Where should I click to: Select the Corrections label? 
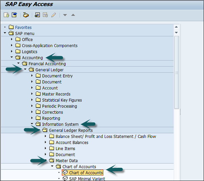tap(53, 112)
